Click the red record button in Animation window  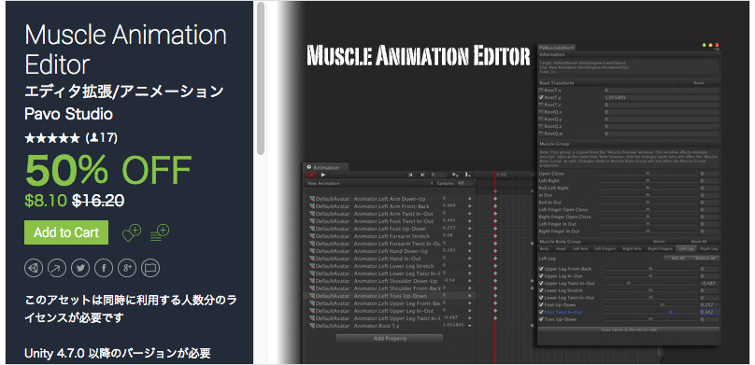pos(311,175)
